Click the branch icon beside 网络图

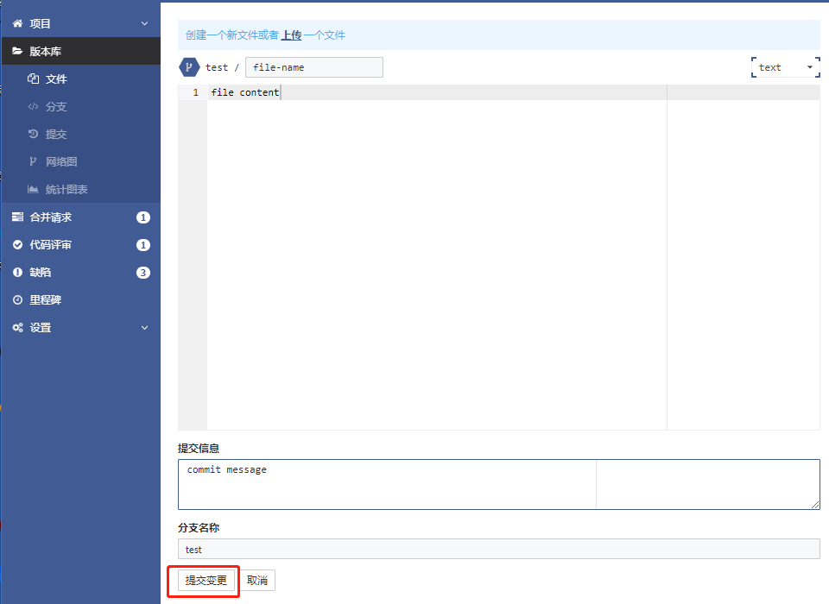tap(34, 162)
